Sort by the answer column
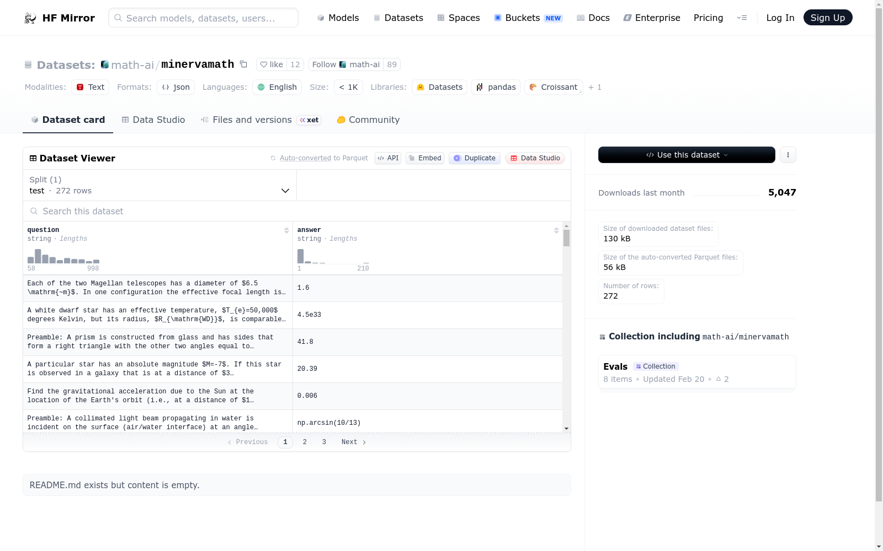This screenshot has height=551, width=883. (556, 231)
